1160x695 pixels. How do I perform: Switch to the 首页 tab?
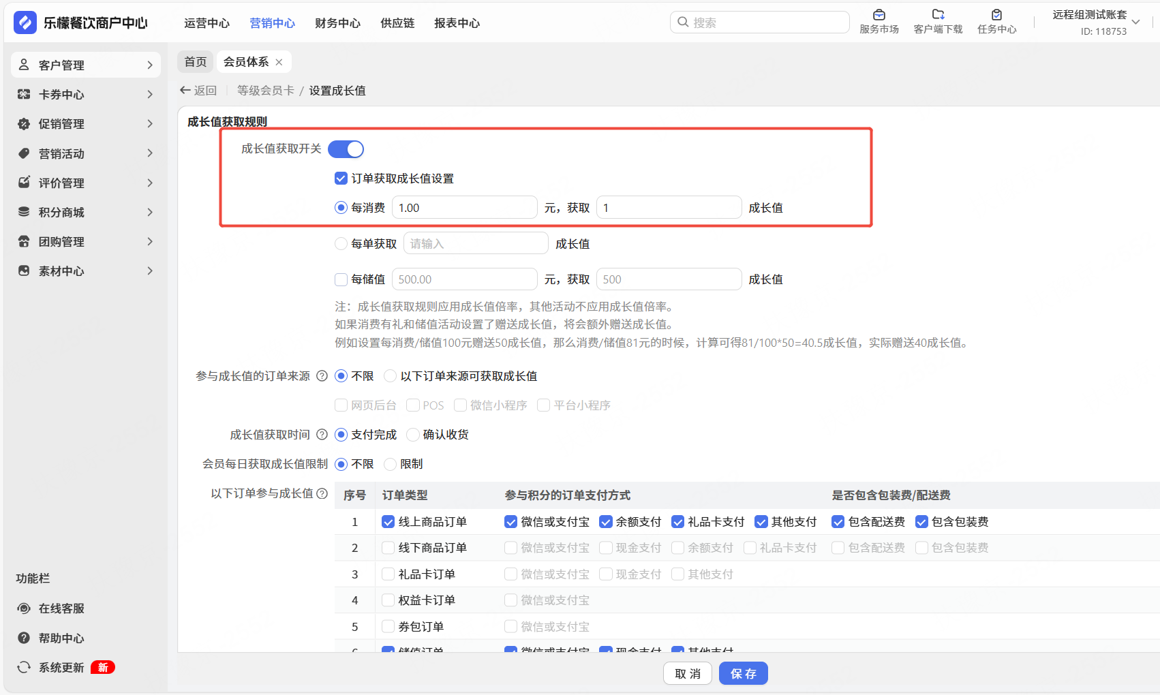(x=196, y=62)
